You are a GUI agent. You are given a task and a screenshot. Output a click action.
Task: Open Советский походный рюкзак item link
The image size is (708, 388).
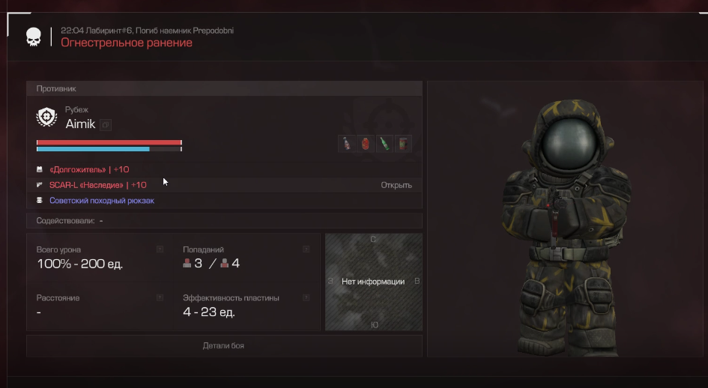(x=102, y=201)
